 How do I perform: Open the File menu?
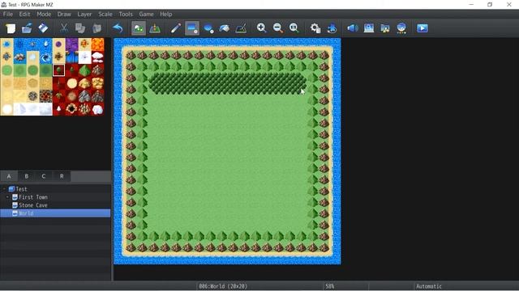[x=8, y=15]
